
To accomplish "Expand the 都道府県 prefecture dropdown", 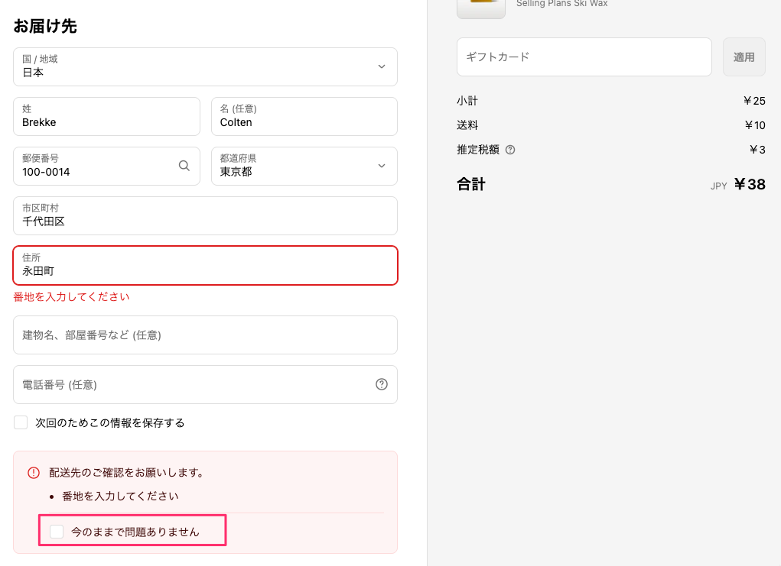I will click(304, 166).
